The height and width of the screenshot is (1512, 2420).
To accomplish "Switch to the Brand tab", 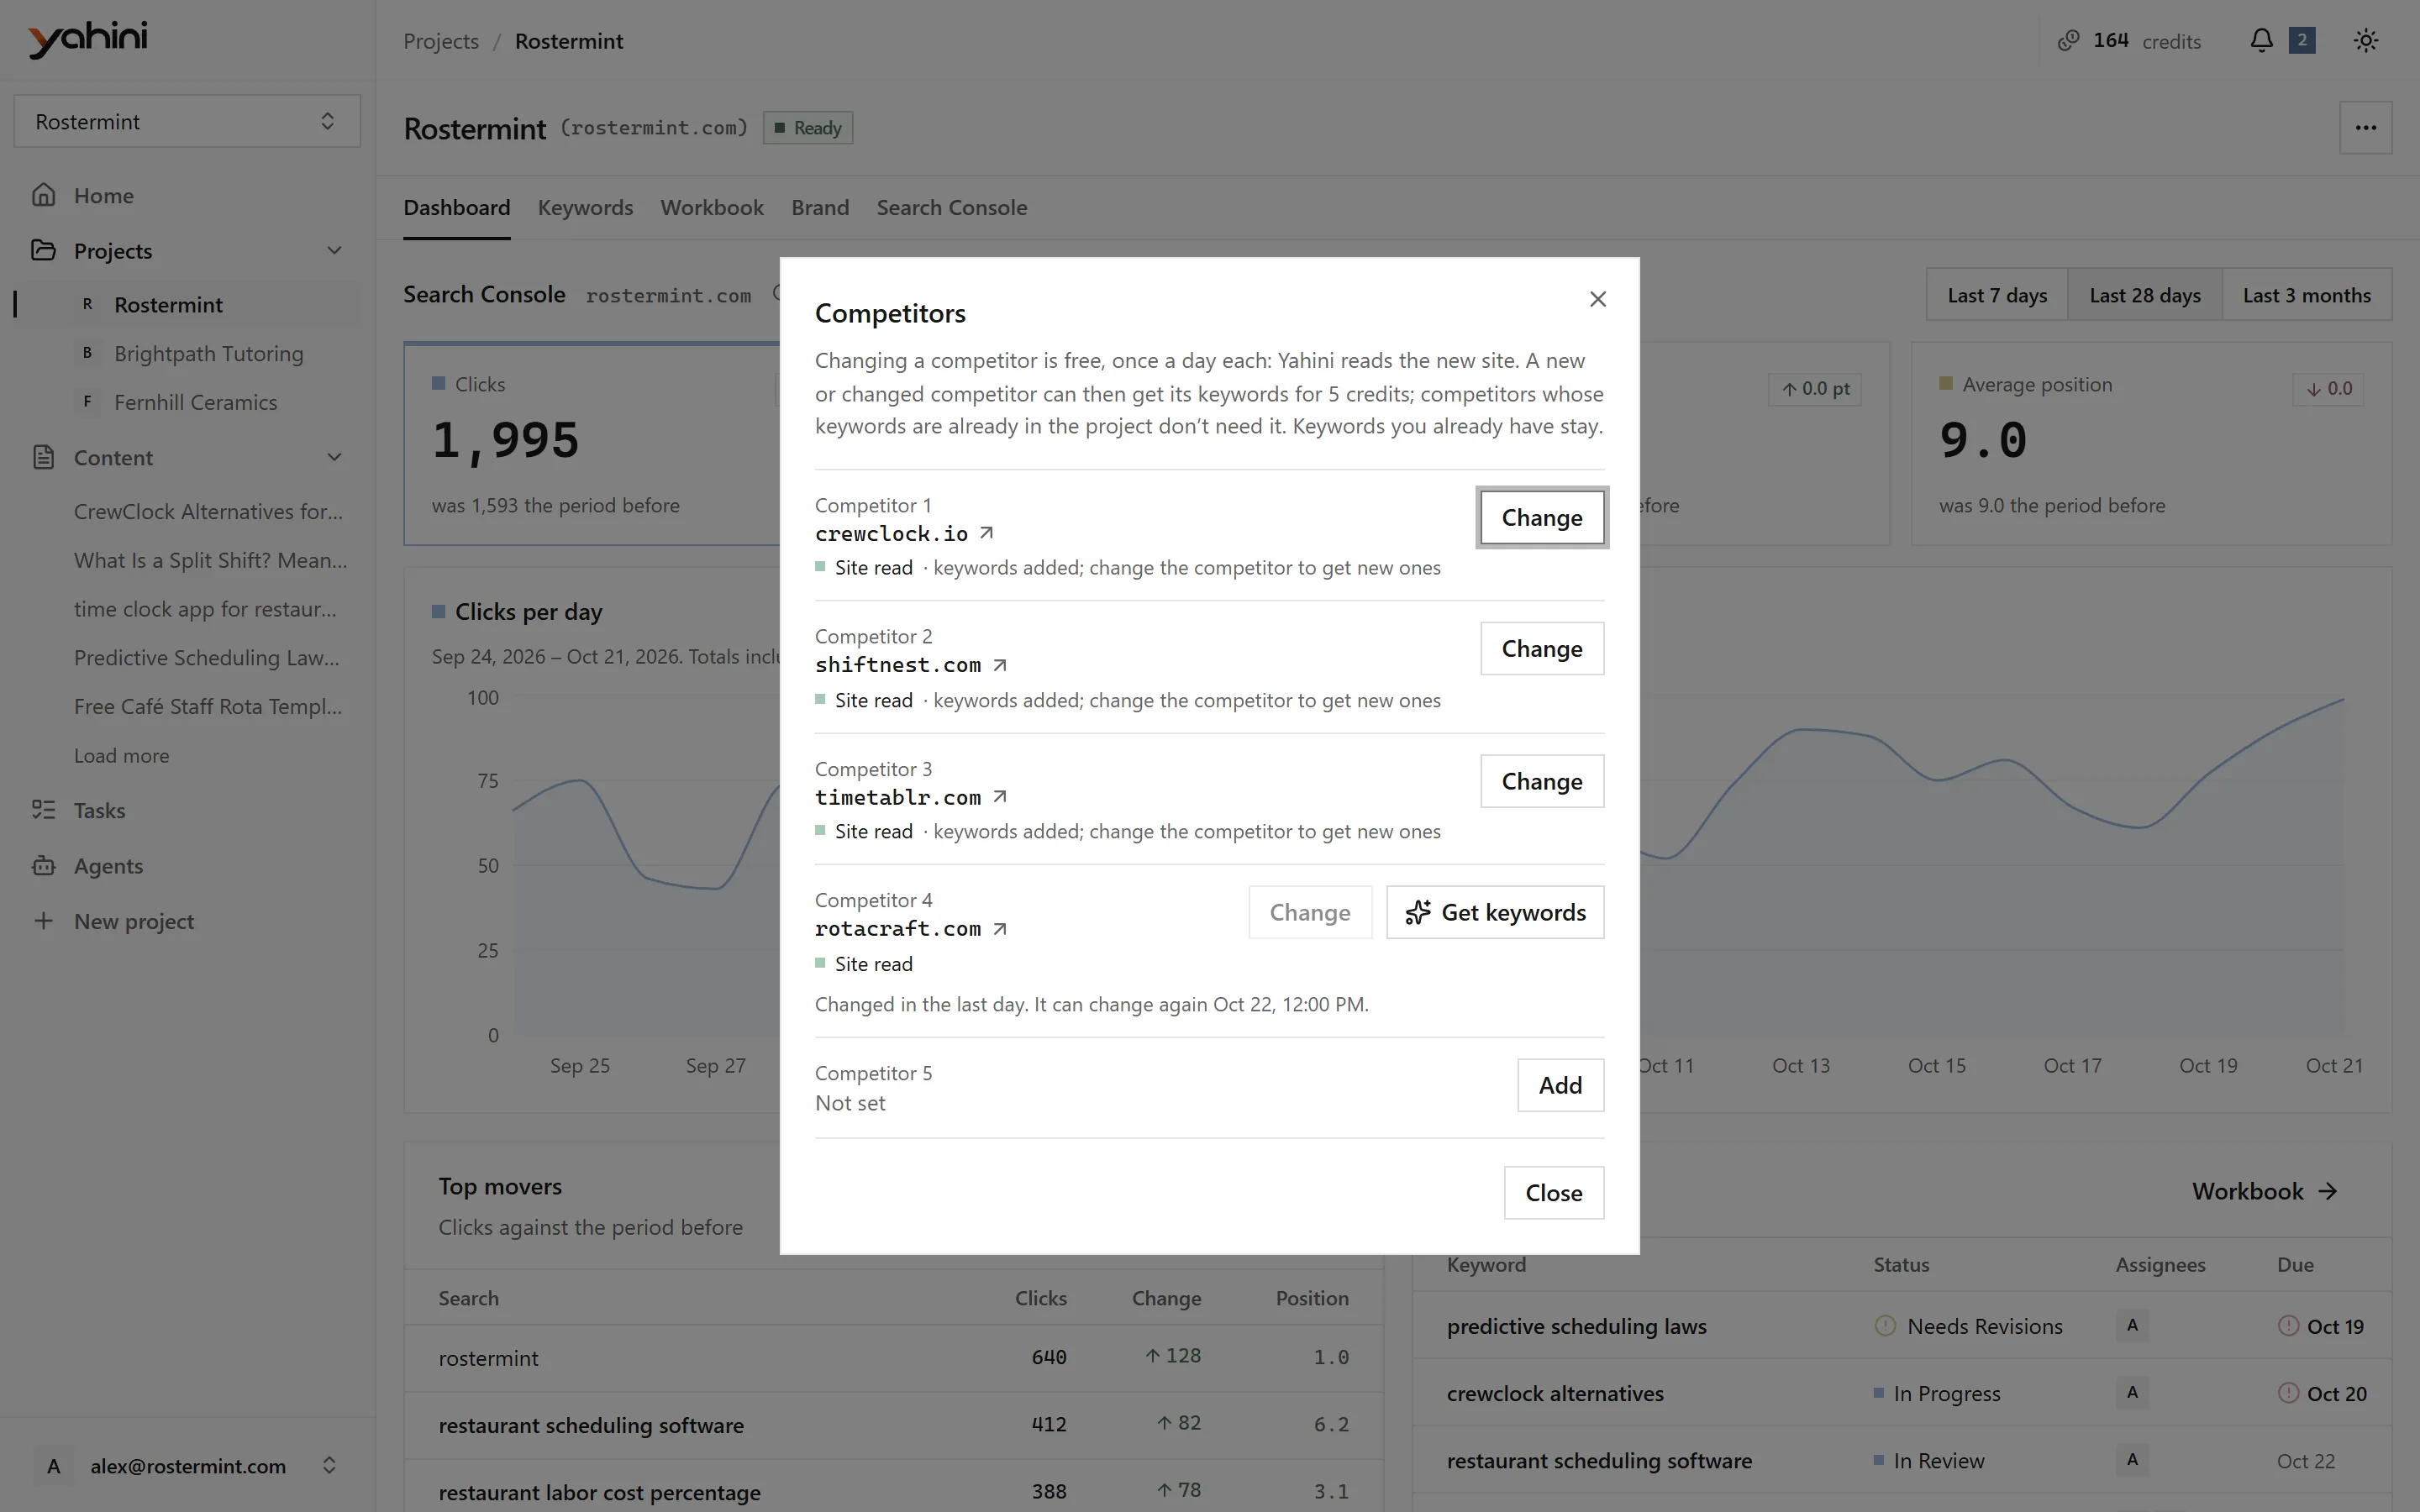I will (820, 208).
